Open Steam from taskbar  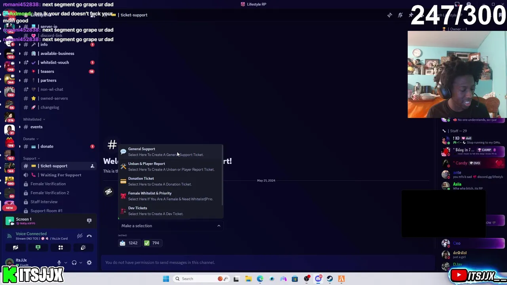(x=330, y=279)
